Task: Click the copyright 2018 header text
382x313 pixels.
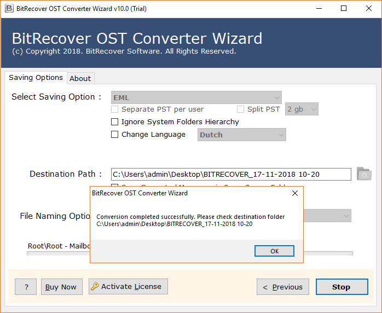Action: coord(124,51)
